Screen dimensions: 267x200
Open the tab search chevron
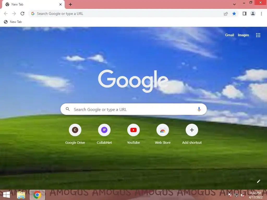(234, 4)
